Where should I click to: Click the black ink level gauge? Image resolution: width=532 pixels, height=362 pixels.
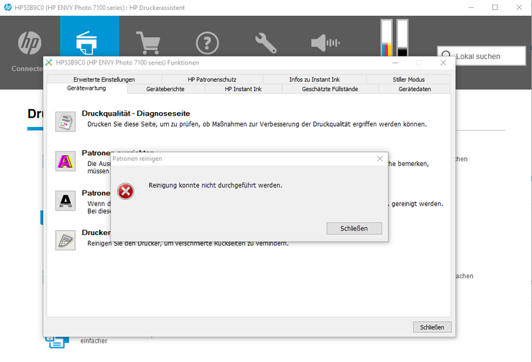click(x=402, y=38)
